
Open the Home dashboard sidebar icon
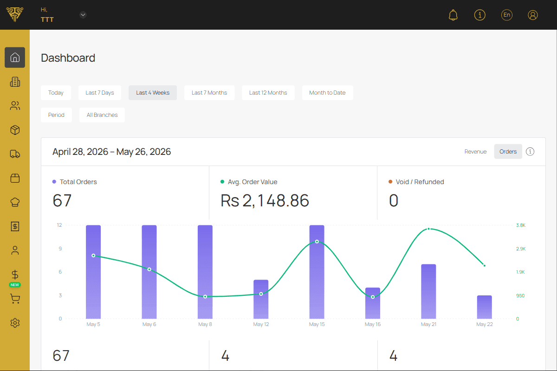tap(15, 58)
